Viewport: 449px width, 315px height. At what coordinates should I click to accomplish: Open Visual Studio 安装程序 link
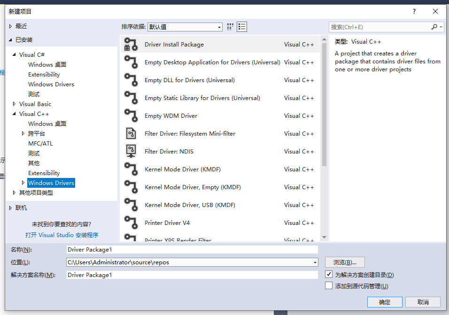(x=62, y=235)
